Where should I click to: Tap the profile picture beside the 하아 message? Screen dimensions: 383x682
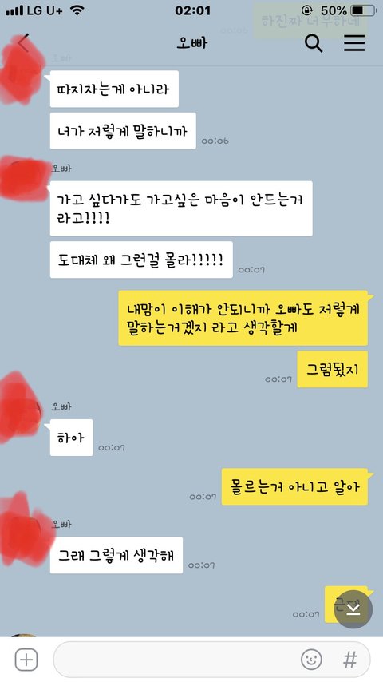click(21, 408)
